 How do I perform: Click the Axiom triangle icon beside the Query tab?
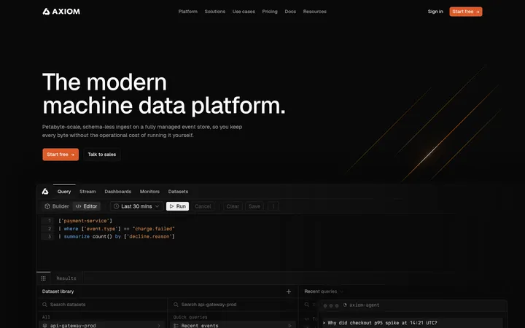[x=45, y=192]
